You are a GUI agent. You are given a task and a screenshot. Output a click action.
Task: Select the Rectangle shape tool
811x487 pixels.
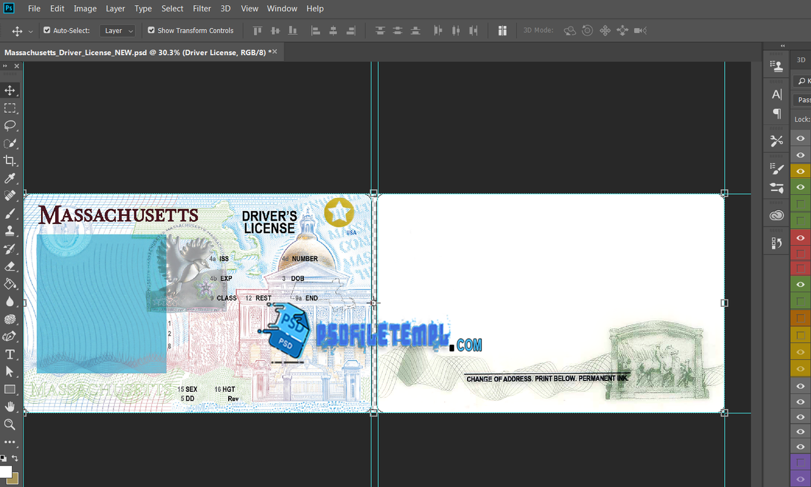(10, 389)
